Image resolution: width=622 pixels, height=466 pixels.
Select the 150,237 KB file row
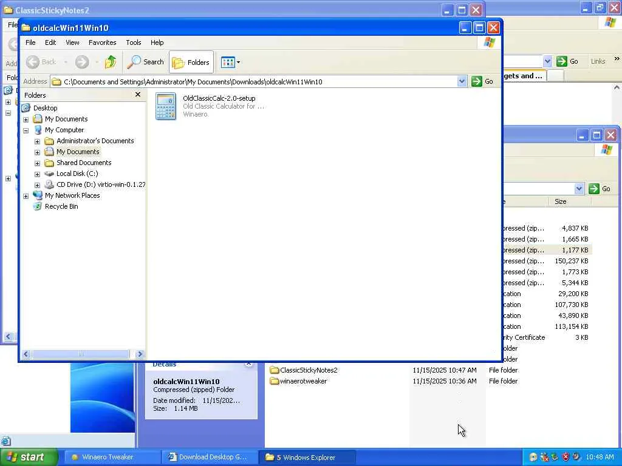[x=547, y=261]
